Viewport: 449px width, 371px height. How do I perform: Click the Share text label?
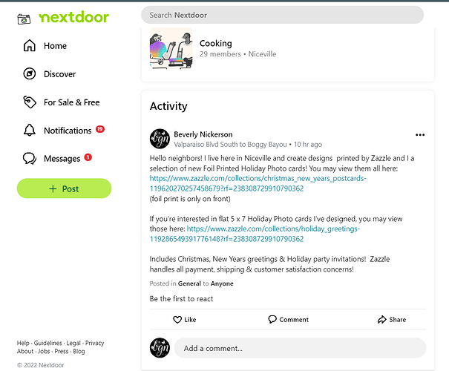pos(398,320)
